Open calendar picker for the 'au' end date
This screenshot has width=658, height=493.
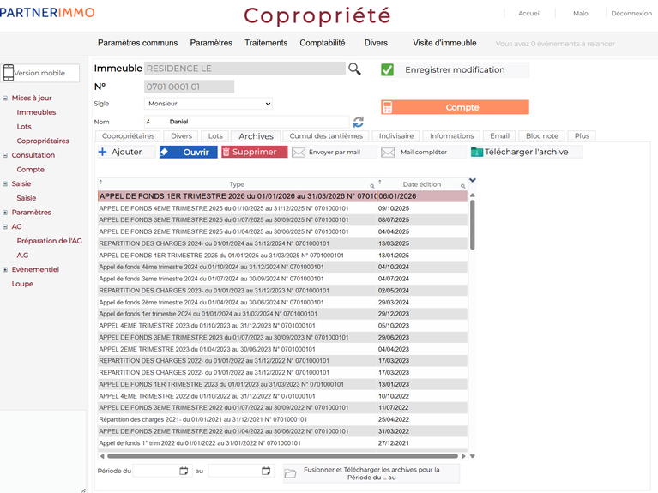pyautogui.click(x=266, y=471)
